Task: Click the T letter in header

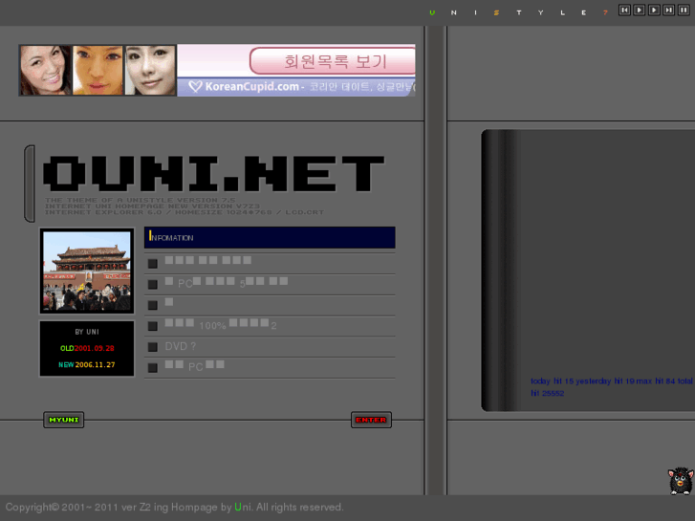Action: 518,12
